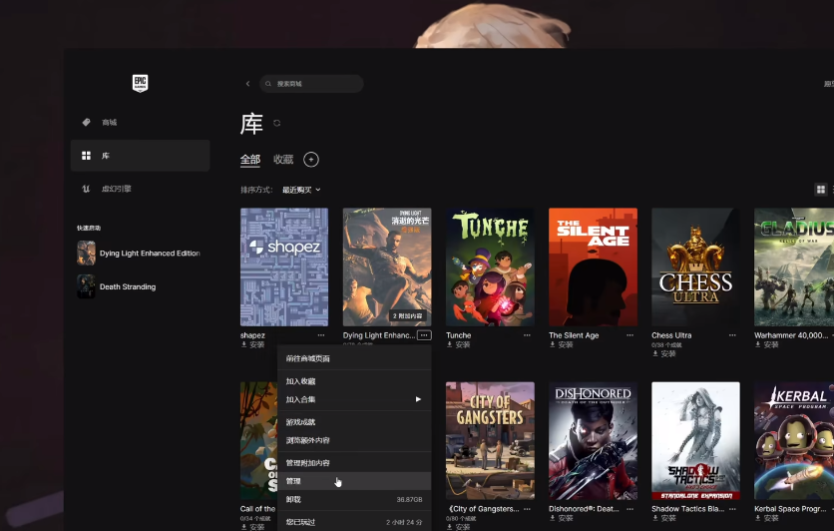
Task: Select the 库 library item in sidebar
Action: pos(140,156)
